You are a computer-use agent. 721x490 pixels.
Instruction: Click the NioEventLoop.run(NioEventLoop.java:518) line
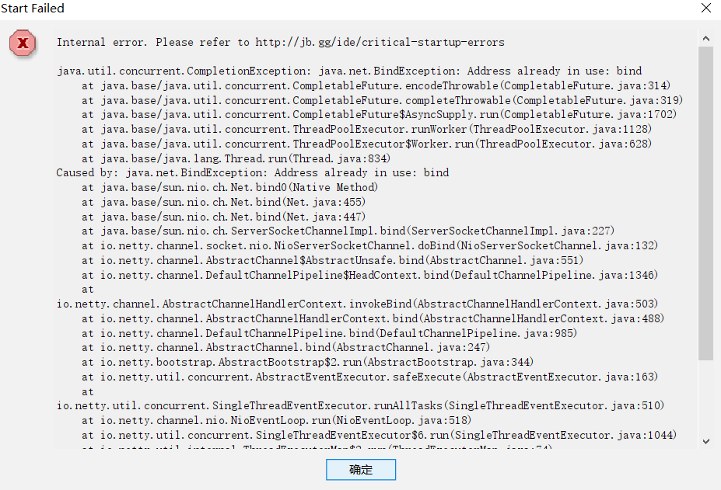coord(276,421)
